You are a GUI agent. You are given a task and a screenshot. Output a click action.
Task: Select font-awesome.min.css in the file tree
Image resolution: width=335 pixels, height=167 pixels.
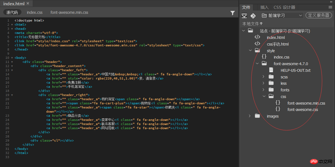pyautogui.click(x=306, y=103)
